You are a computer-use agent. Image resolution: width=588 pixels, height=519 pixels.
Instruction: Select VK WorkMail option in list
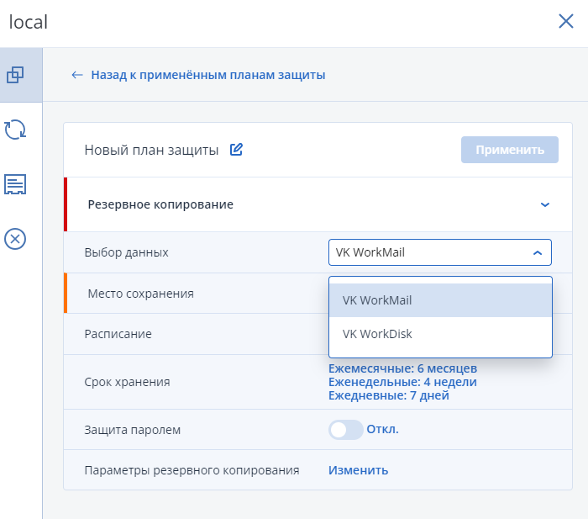click(x=440, y=300)
